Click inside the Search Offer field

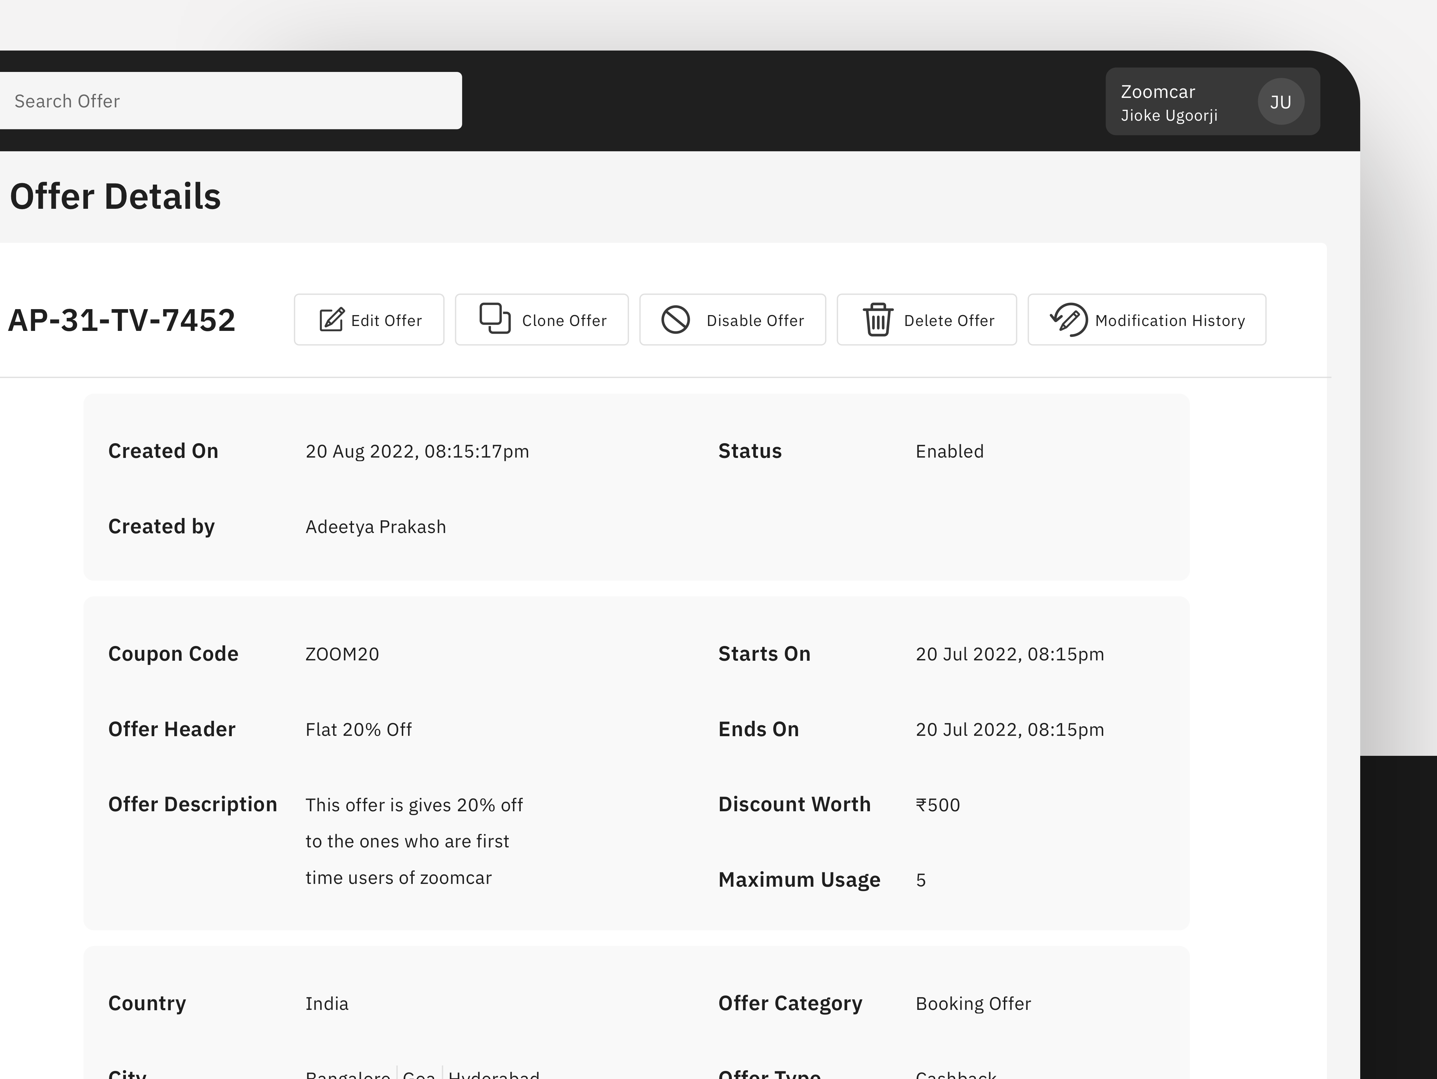(231, 101)
